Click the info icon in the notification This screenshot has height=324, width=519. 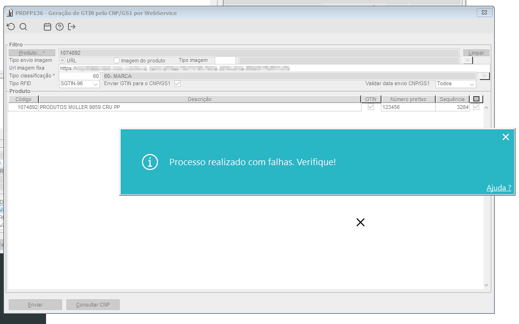pos(150,162)
